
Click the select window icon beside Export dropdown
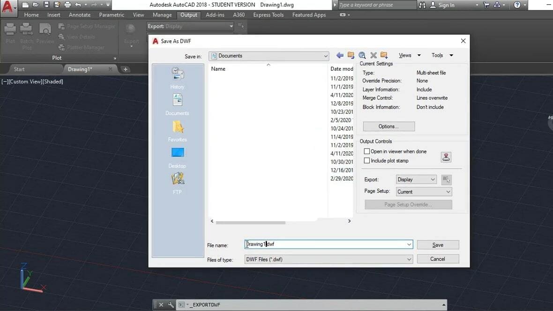(446, 179)
